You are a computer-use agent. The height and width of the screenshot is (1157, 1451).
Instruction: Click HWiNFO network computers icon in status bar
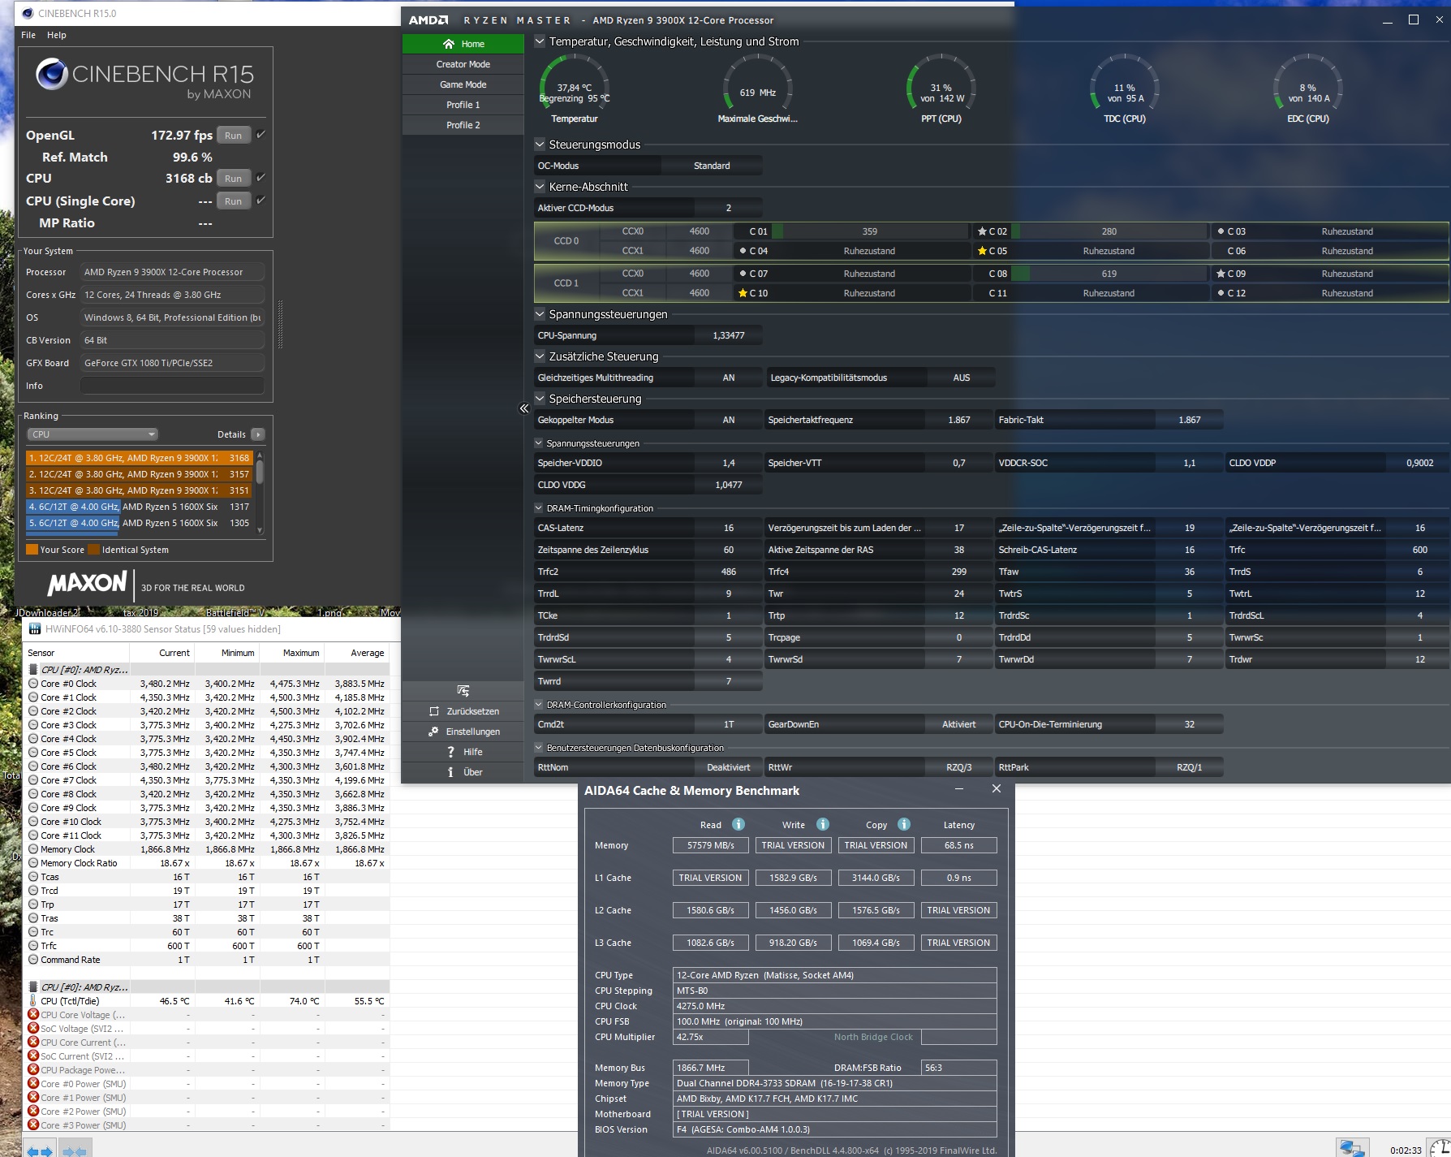[1352, 1149]
